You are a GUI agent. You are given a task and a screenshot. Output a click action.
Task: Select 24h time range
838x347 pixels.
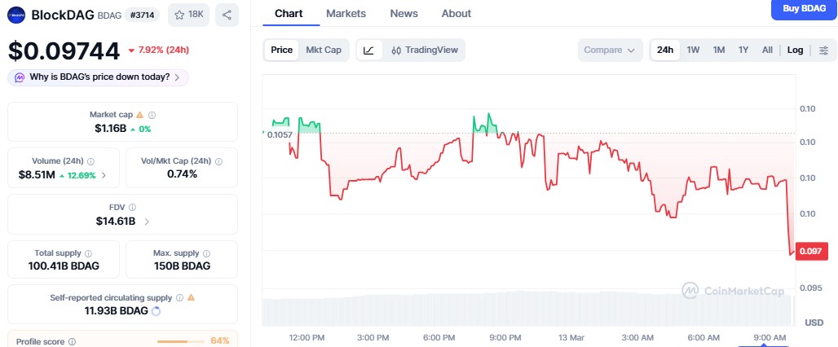click(665, 51)
